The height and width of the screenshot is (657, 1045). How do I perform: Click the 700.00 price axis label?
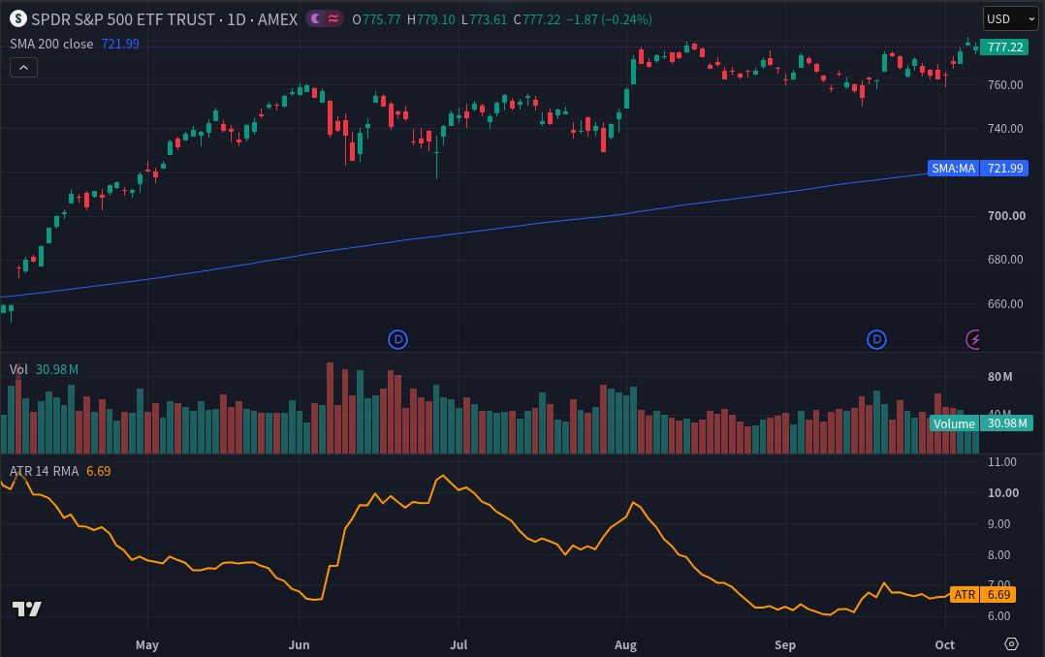pos(1006,216)
